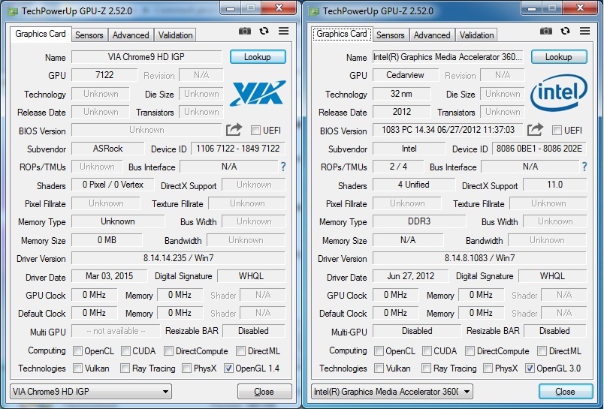This screenshot has width=604, height=409.
Task: Click Lookup button in VIA window
Action: click(x=258, y=57)
